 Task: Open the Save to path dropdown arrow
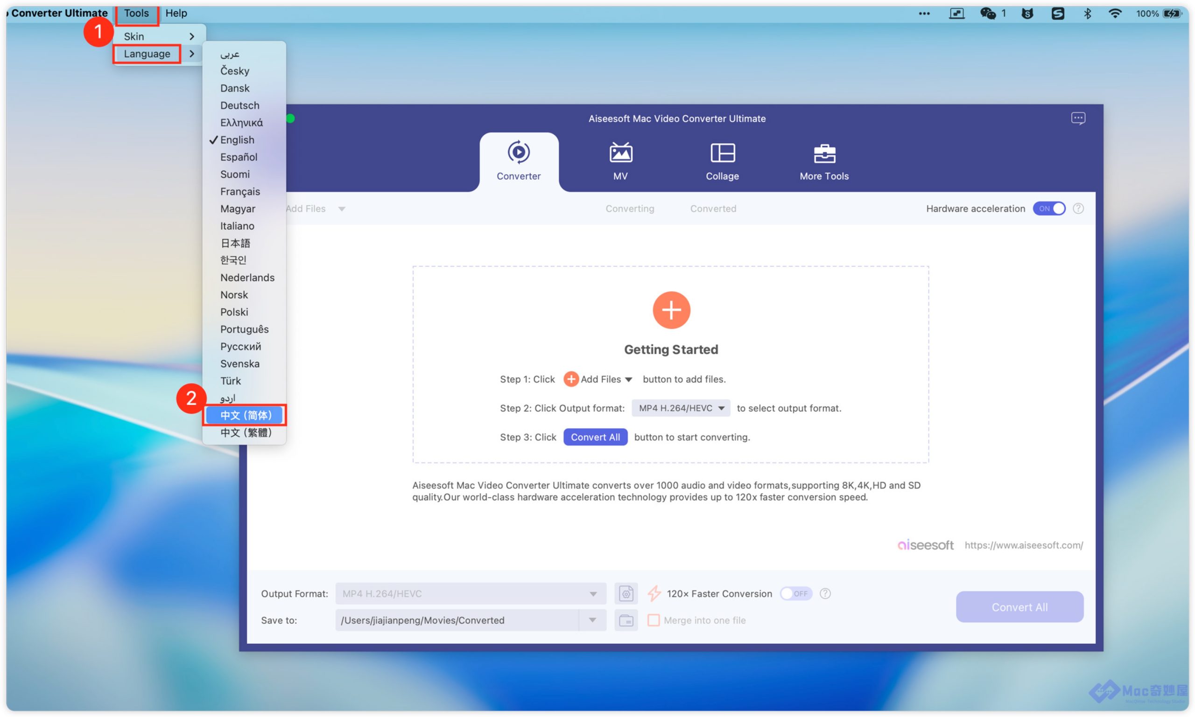pyautogui.click(x=592, y=620)
